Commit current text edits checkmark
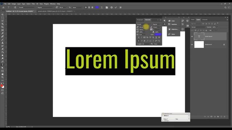The width and height of the screenshot is (232, 130). tap(116, 7)
